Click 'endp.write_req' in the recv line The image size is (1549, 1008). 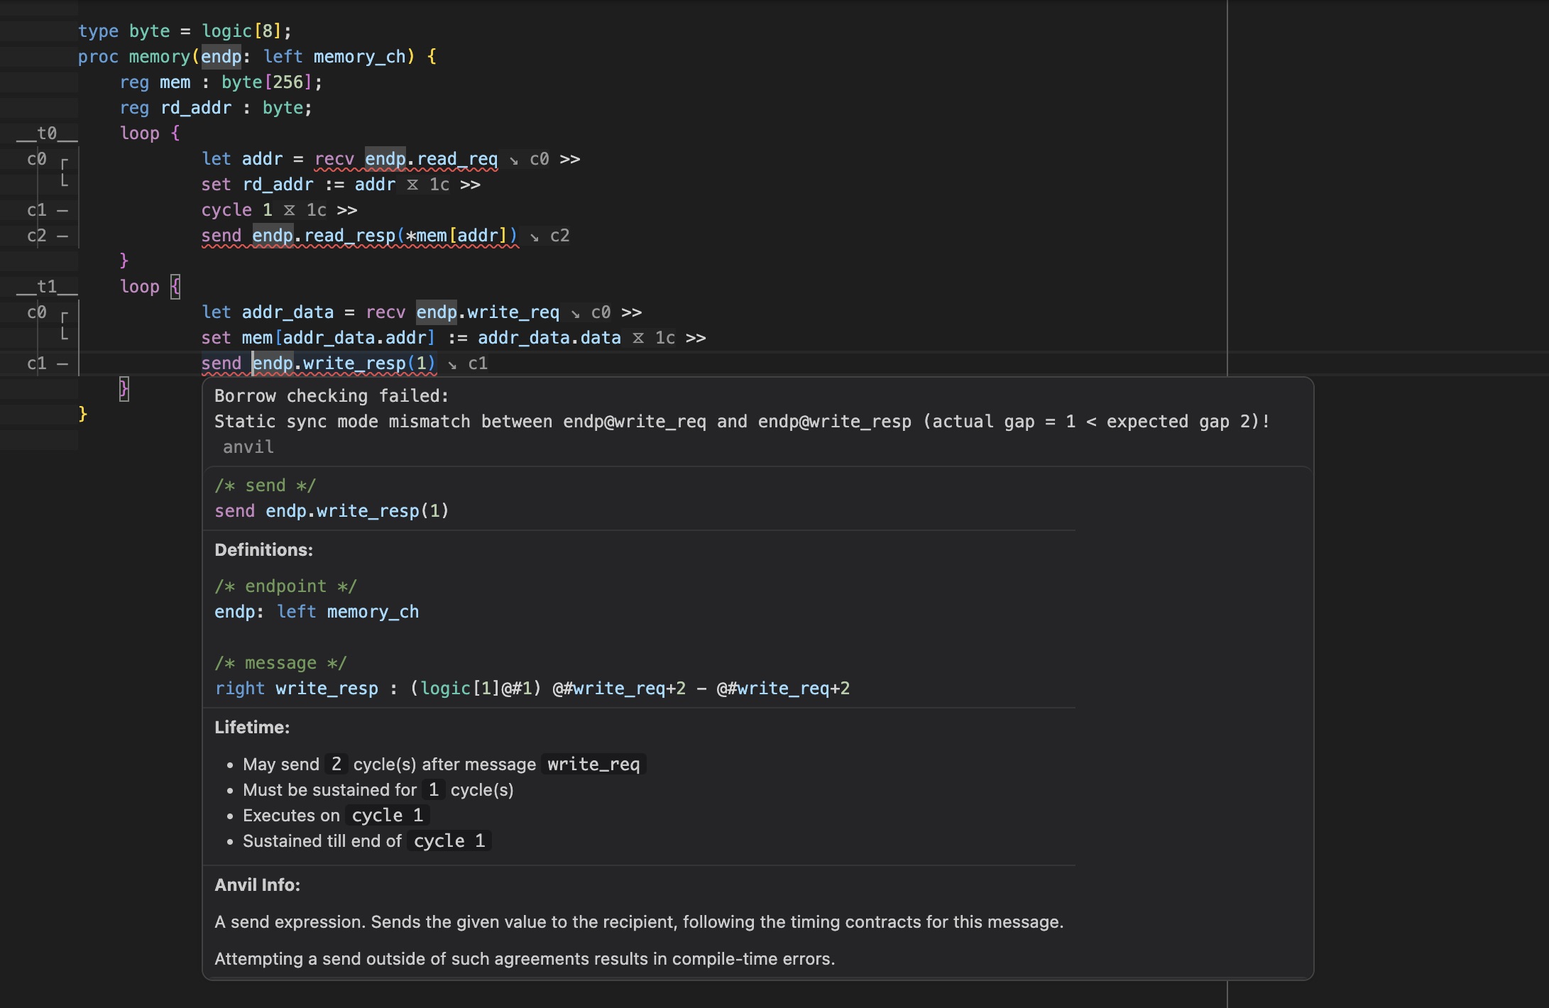488,312
